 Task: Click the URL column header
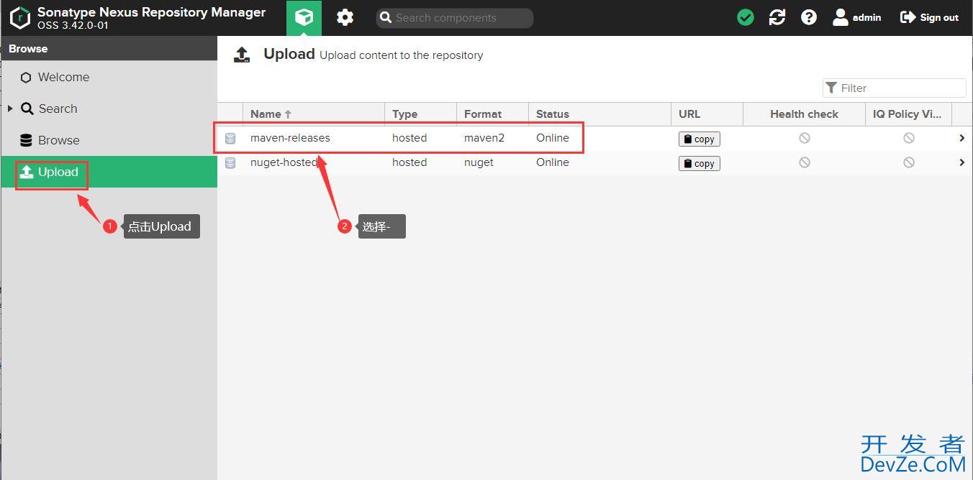point(707,114)
